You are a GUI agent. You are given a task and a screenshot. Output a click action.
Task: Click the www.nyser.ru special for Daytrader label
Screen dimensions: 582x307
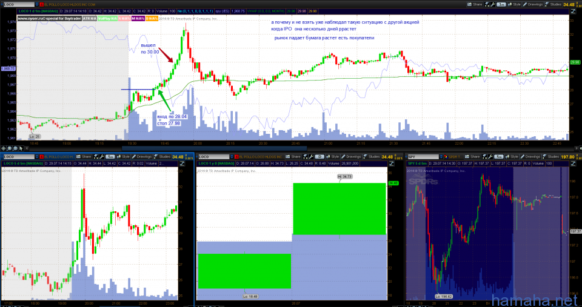(x=50, y=18)
